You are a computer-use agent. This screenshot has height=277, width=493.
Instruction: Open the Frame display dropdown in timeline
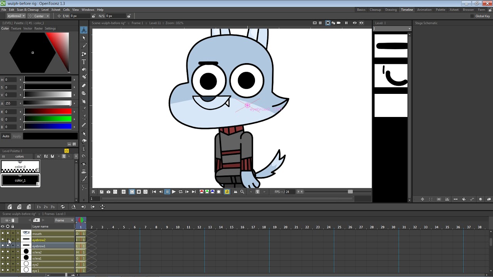coord(64,220)
